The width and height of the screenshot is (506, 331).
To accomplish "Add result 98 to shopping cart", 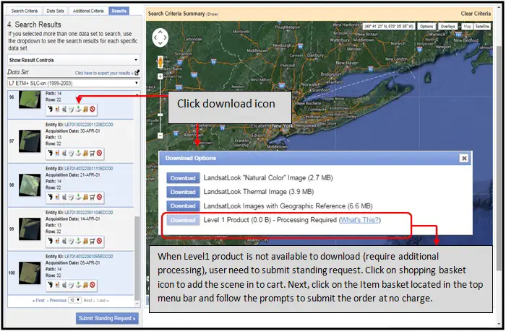I will point(93,197).
